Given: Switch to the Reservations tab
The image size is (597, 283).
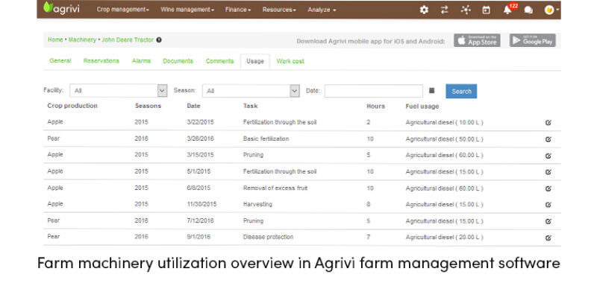Looking at the screenshot, I should click(x=101, y=61).
